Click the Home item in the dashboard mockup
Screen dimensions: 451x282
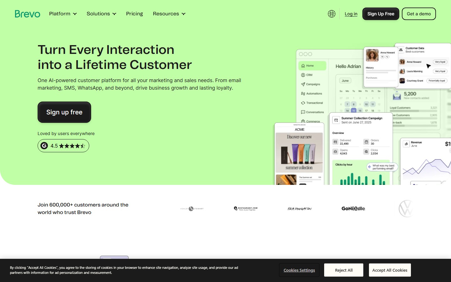[312, 66]
